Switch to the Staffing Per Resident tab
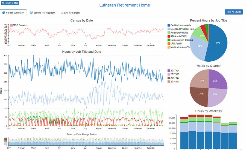 tap(42, 13)
